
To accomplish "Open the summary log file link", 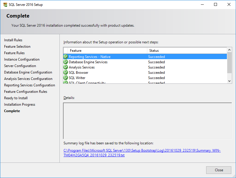I will (142, 153).
